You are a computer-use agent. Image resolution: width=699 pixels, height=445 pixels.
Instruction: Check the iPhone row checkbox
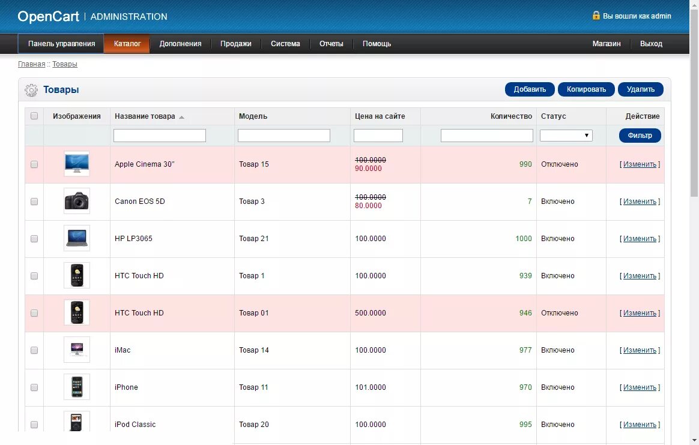[34, 387]
